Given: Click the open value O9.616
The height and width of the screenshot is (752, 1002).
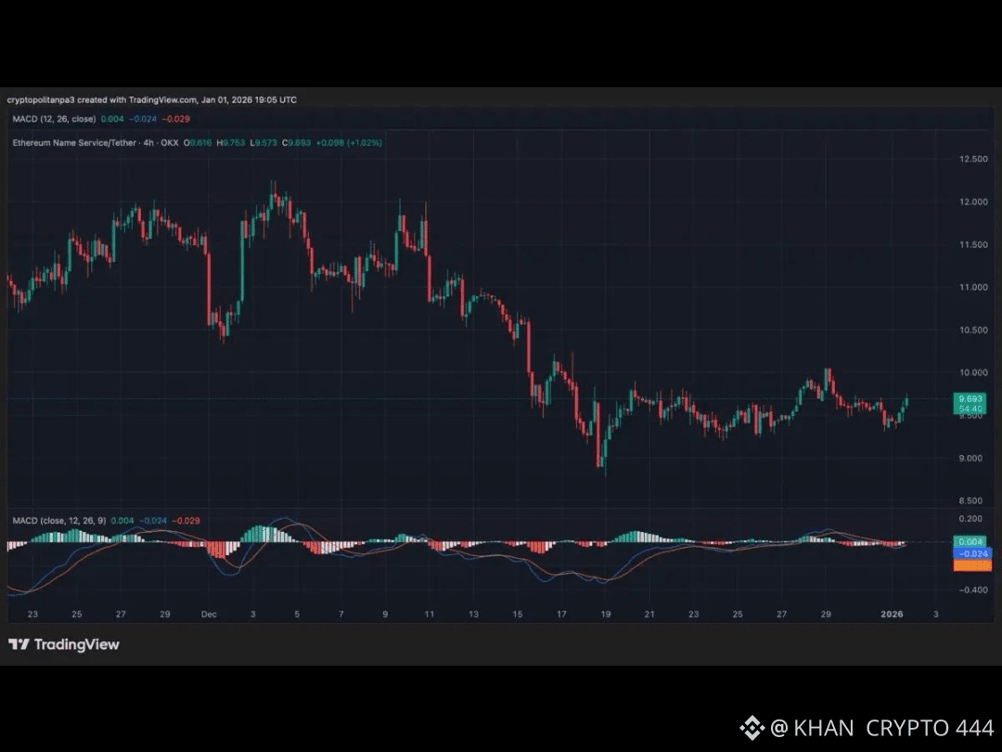Looking at the screenshot, I should 198,143.
